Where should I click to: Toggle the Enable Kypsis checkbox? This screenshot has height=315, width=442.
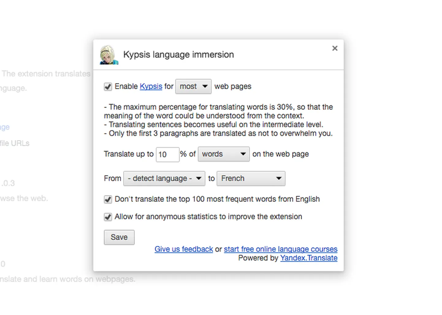pyautogui.click(x=108, y=86)
